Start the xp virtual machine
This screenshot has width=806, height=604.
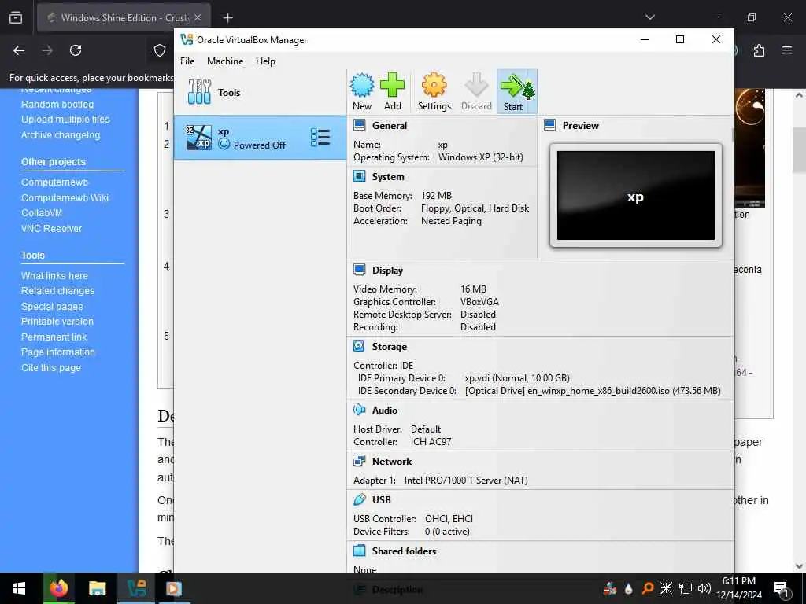[x=517, y=91]
